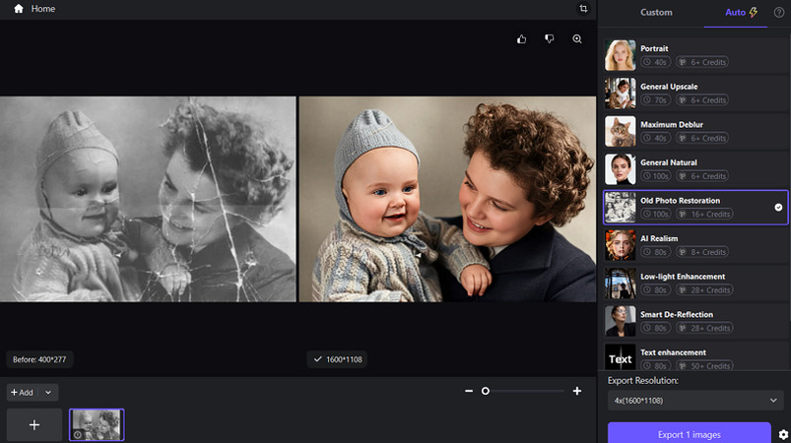Select the Portrait model thumbnail
This screenshot has height=443, width=791.
click(620, 55)
